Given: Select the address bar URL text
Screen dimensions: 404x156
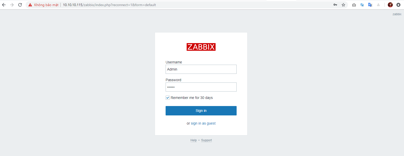Looking at the screenshot, I should point(109,5).
